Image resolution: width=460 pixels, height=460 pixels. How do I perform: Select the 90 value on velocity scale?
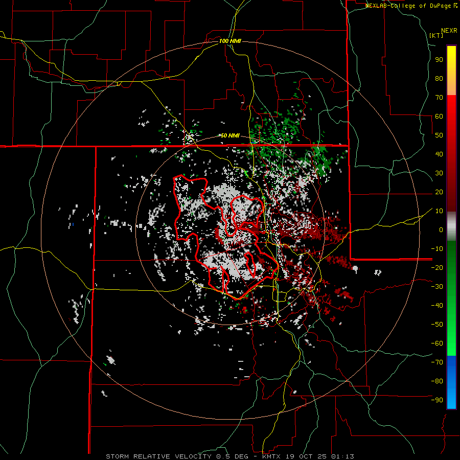439,60
